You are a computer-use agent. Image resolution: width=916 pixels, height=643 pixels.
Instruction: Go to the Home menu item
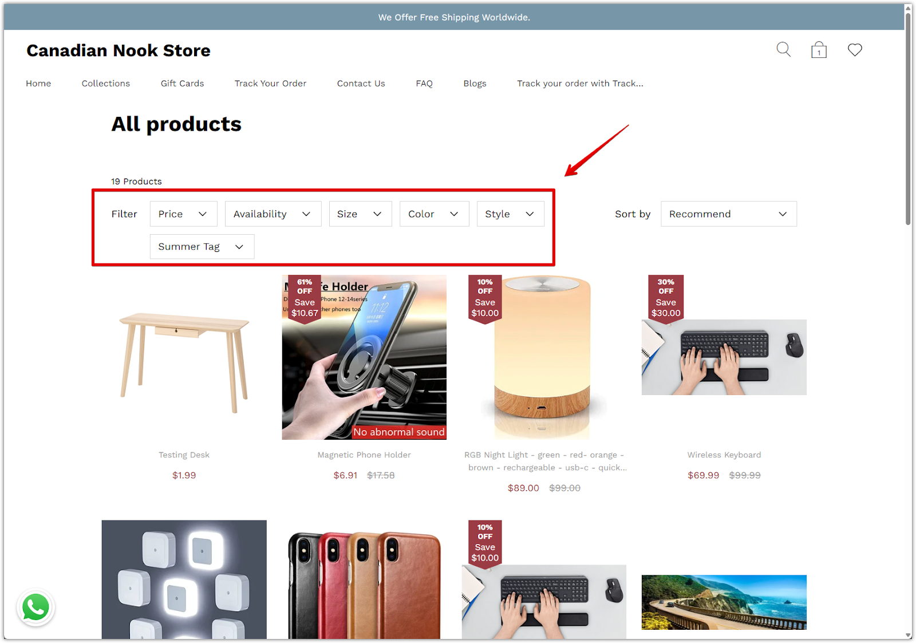[x=38, y=84]
